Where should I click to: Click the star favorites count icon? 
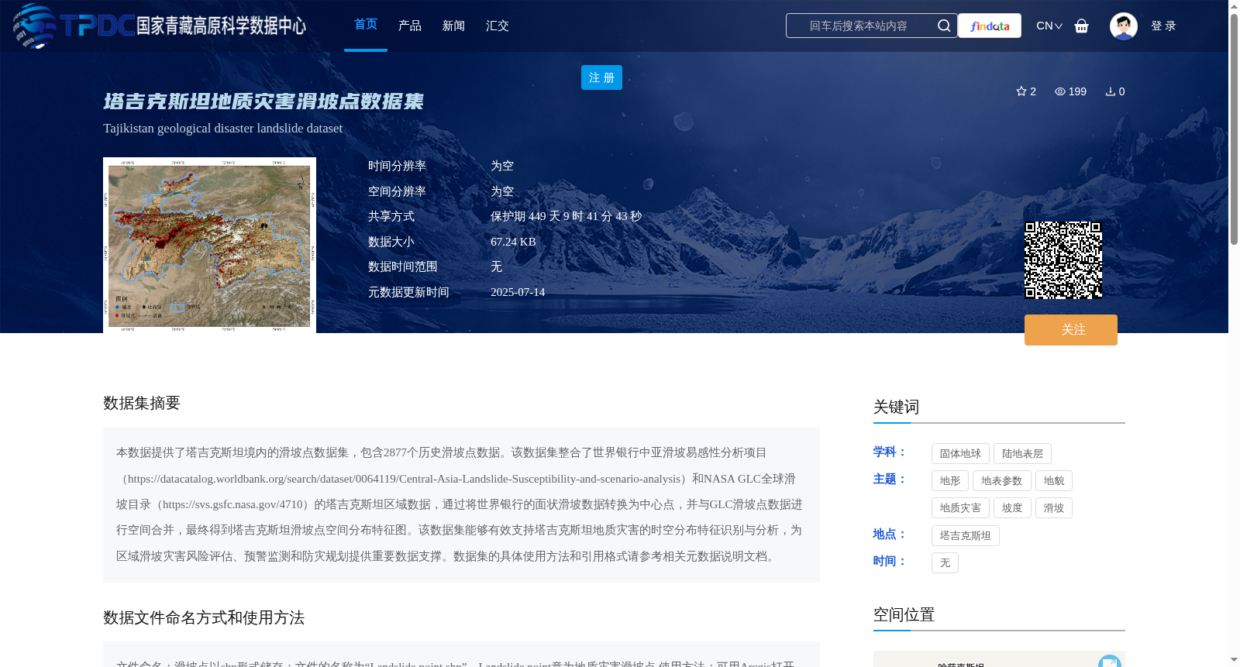[1021, 91]
